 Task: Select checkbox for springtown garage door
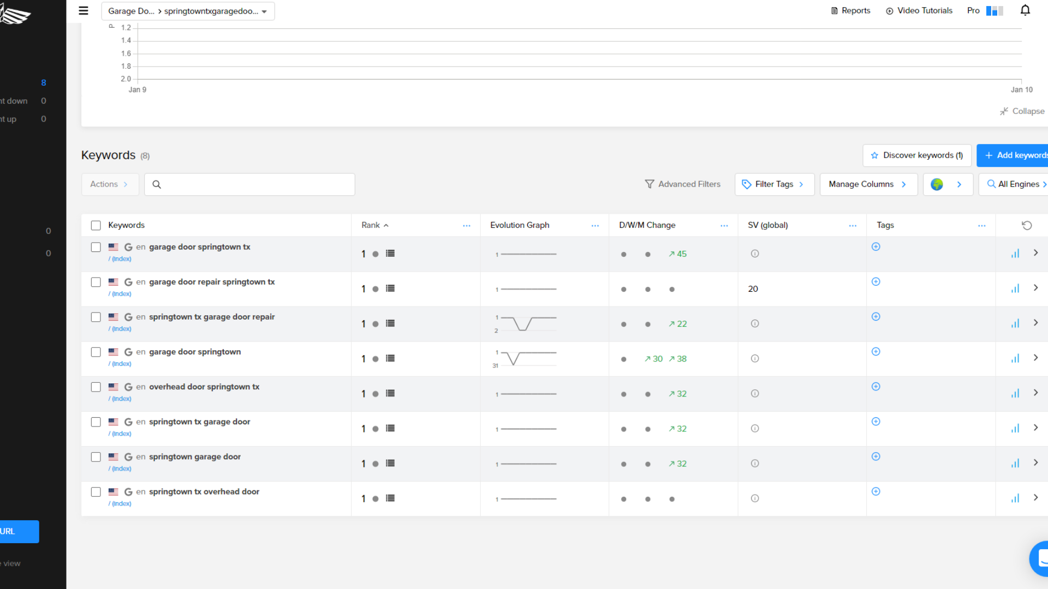coord(96,456)
